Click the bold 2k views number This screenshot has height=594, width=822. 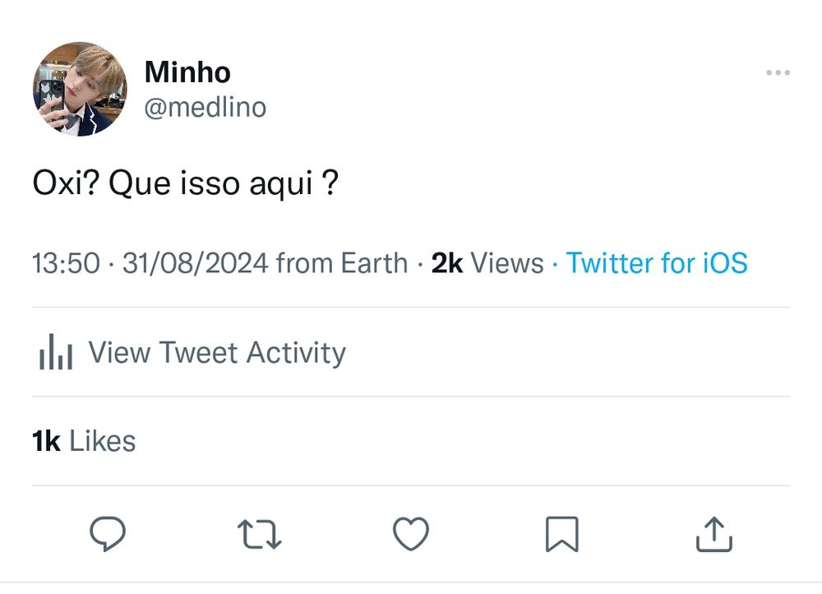point(447,263)
